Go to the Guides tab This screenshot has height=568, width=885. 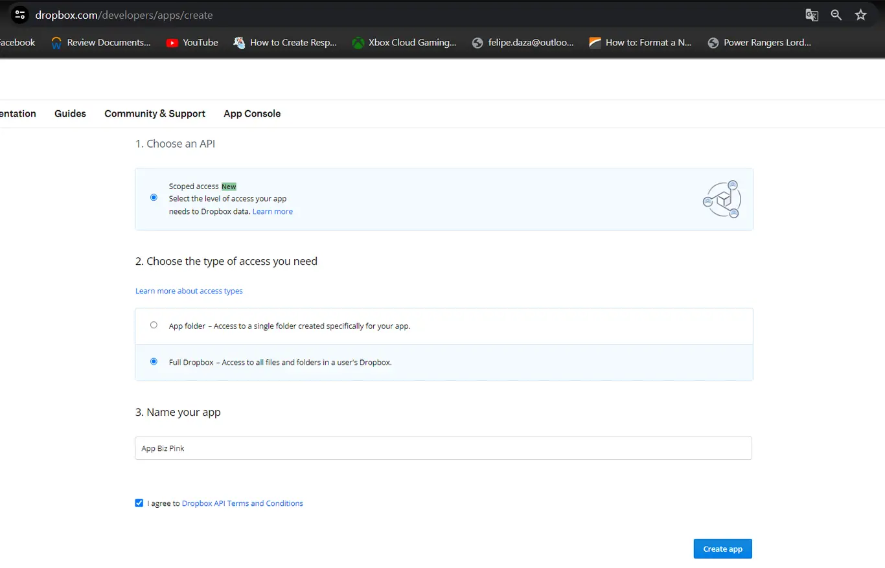[x=70, y=113]
